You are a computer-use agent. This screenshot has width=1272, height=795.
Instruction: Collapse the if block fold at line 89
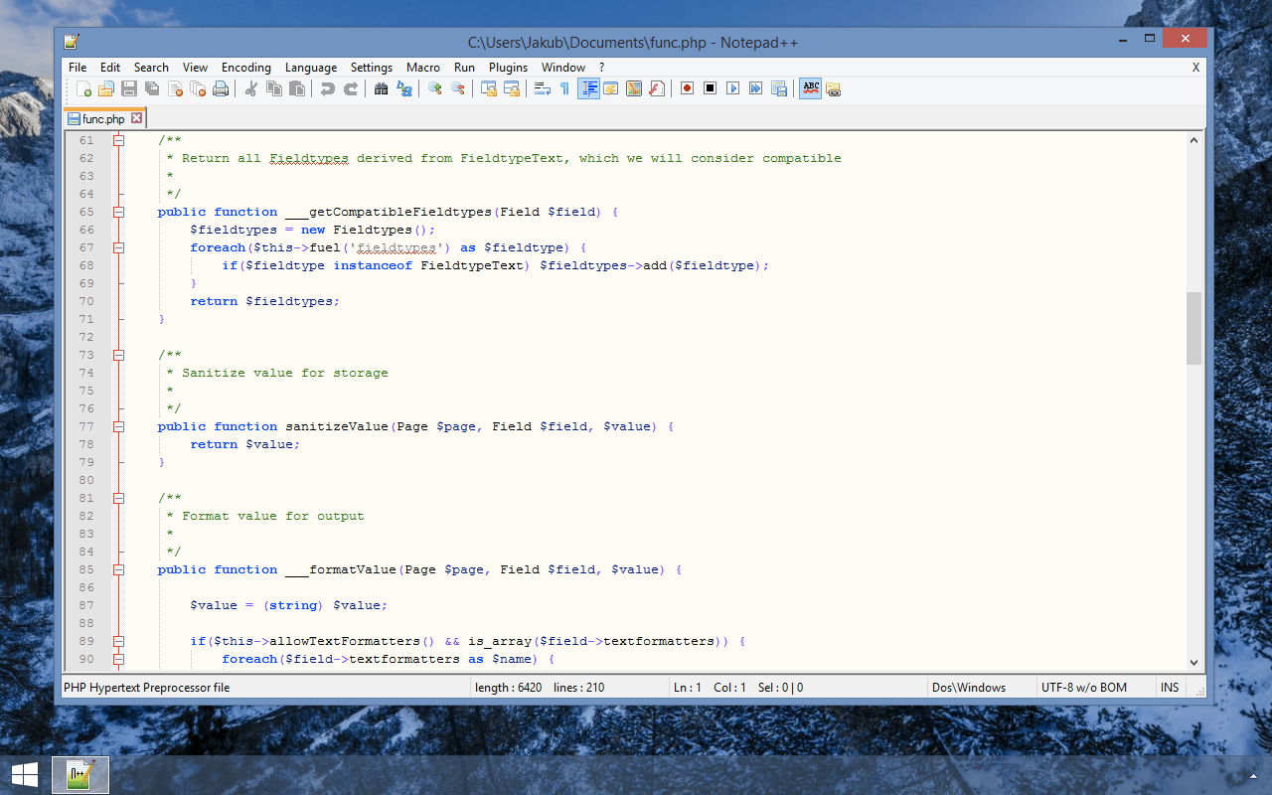click(x=118, y=641)
